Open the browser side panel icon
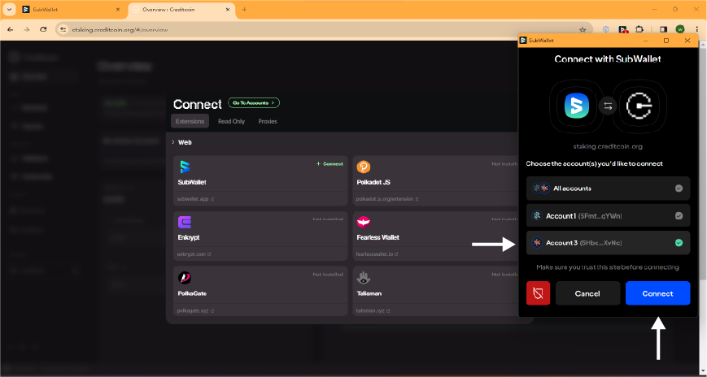 point(663,29)
